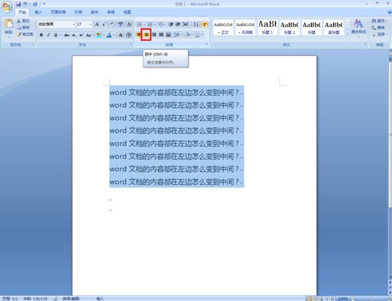This screenshot has height=301, width=392.
Task: Customize Quick Access Toolbar dropdown arrow
Action: pos(44,4)
